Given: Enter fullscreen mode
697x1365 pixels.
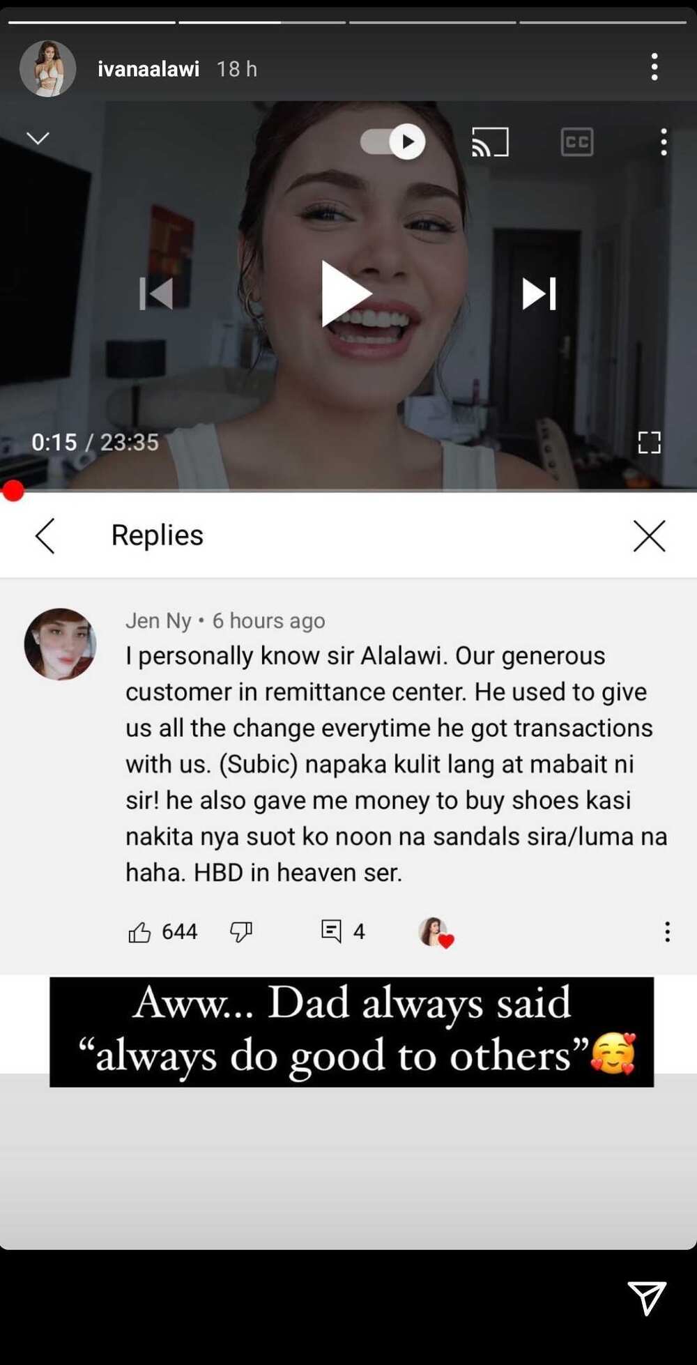Looking at the screenshot, I should tap(649, 442).
